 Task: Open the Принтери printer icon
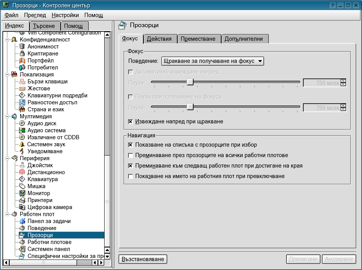(22, 200)
